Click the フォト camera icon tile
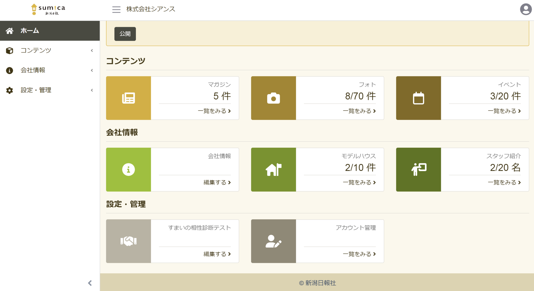The image size is (534, 291). pyautogui.click(x=274, y=98)
